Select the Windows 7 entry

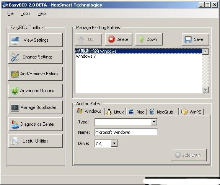[139, 56]
